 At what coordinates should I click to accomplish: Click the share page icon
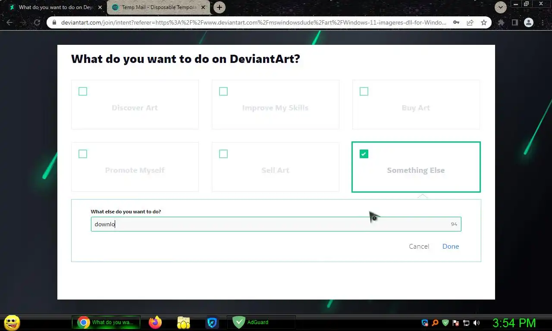470,22
